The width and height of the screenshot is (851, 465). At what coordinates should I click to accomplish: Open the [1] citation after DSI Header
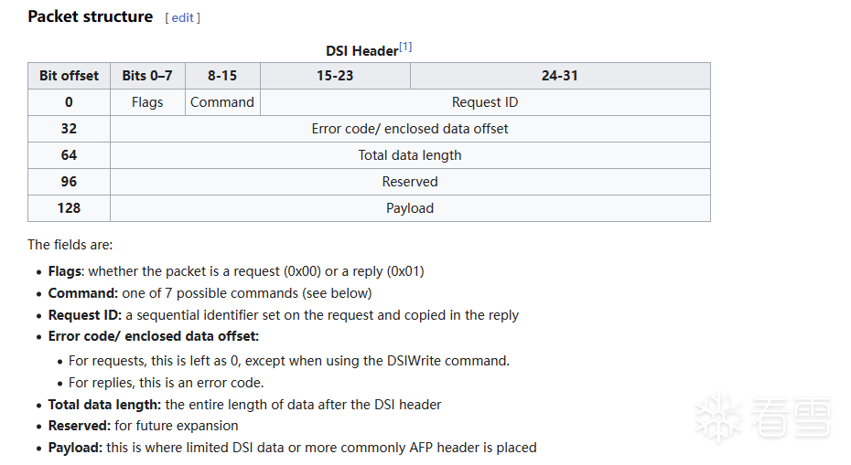[405, 48]
